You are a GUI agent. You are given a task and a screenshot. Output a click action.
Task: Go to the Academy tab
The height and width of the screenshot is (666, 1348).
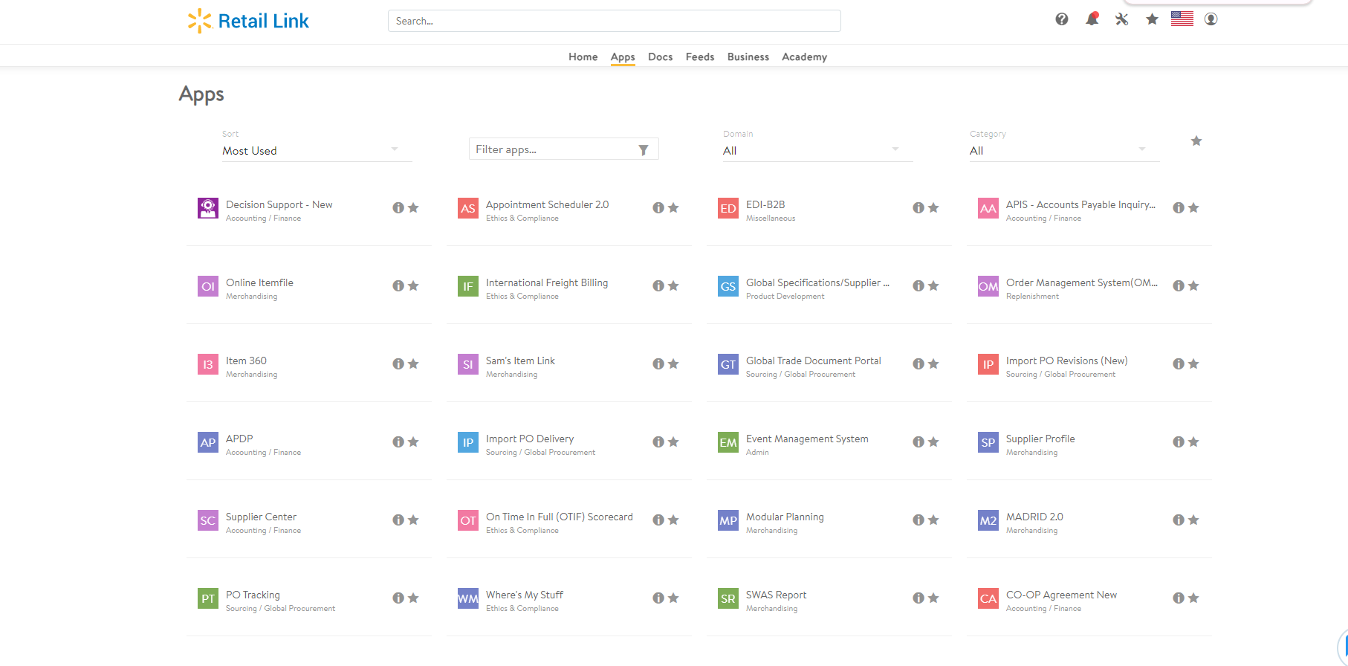(804, 57)
